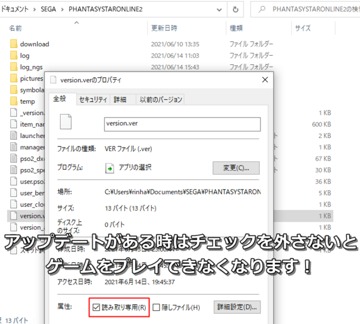Image resolution: width=360 pixels, height=324 pixels.
Task: Select the log folder icon
Action: [x=14, y=55]
